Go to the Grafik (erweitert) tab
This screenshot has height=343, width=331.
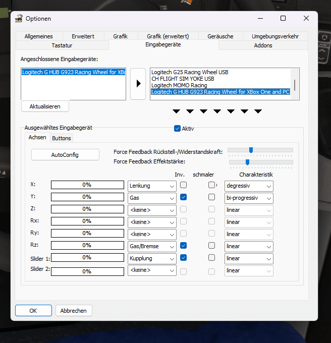click(x=168, y=36)
